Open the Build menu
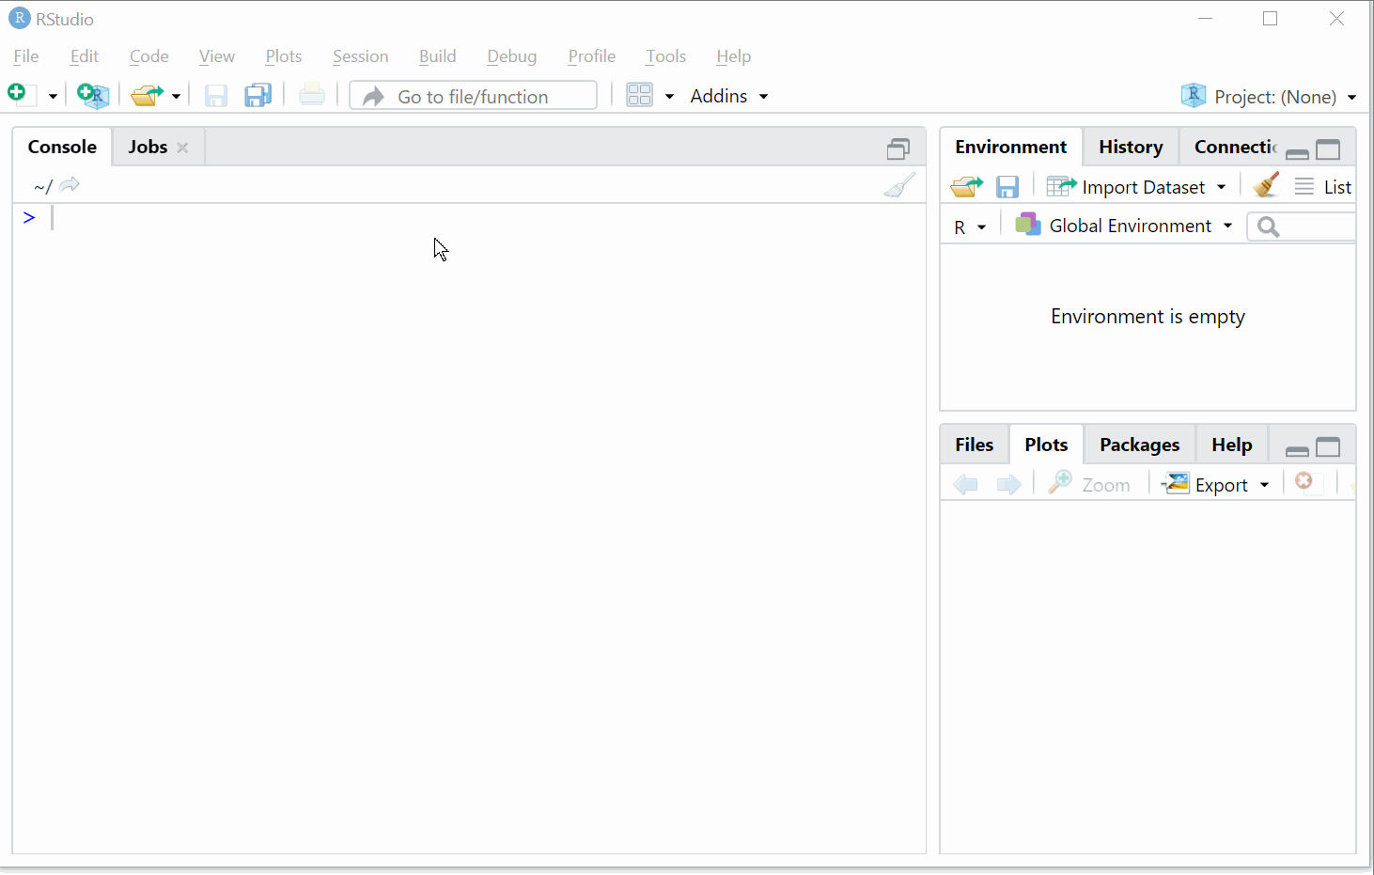1374x875 pixels. click(x=437, y=56)
